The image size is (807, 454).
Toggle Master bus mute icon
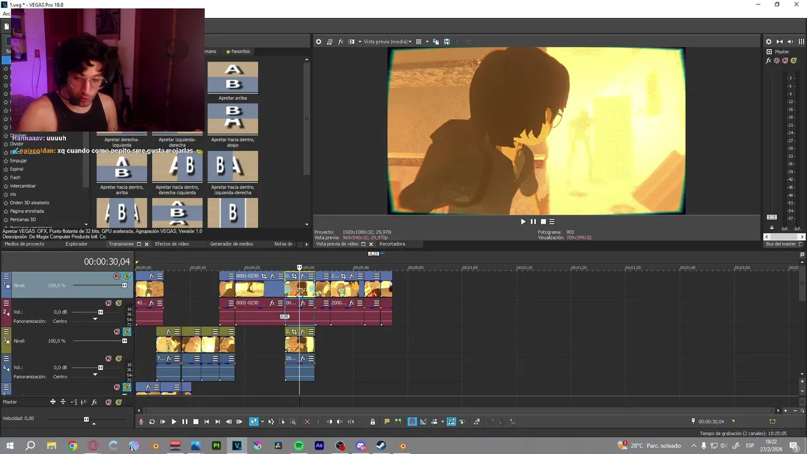[x=785, y=61]
